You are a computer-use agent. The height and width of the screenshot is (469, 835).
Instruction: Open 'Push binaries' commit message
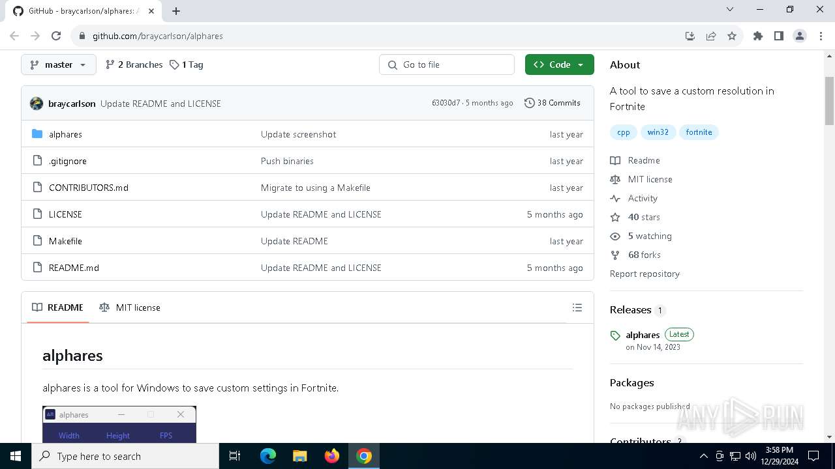(x=287, y=161)
